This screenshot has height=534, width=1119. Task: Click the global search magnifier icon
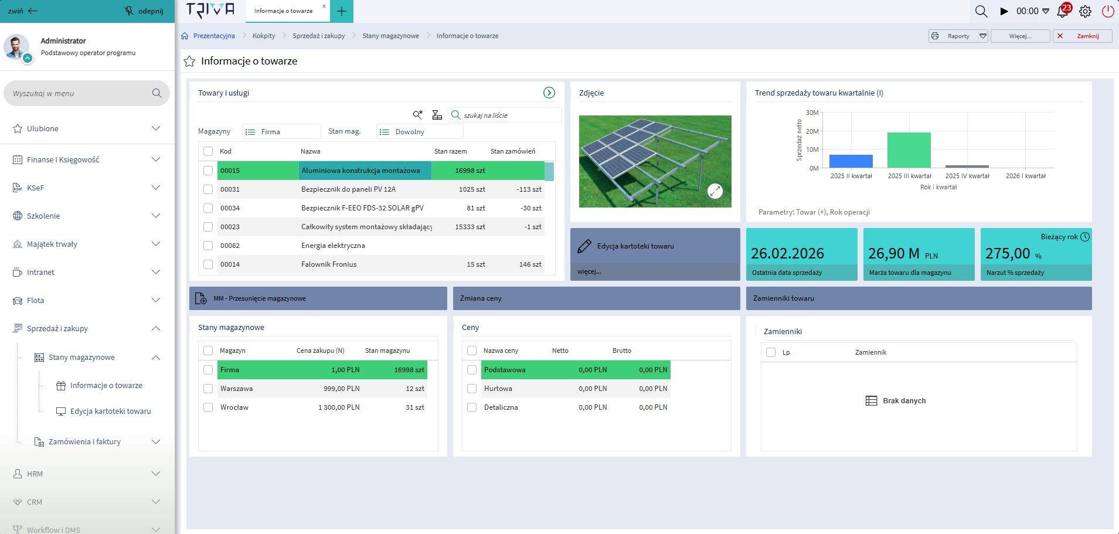point(981,11)
